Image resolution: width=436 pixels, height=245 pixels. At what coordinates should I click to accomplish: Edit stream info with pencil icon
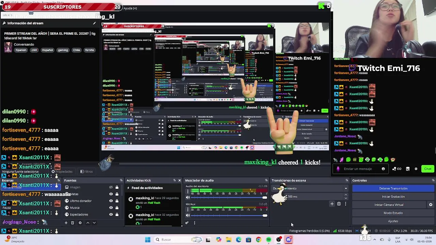pos(94,23)
